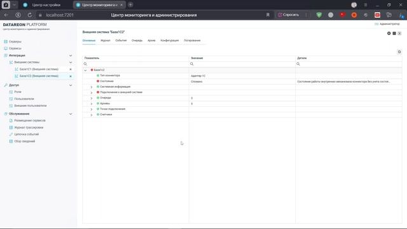This screenshot has height=229, width=407.
Task: Click the browser back arrow
Action: point(6,15)
